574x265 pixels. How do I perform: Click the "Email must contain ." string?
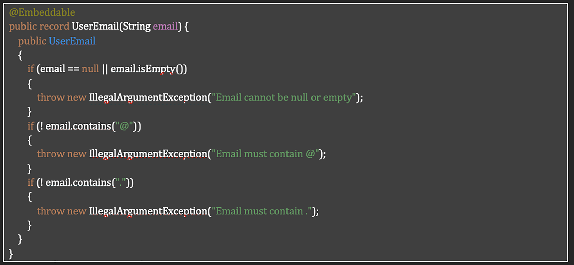coord(262,211)
